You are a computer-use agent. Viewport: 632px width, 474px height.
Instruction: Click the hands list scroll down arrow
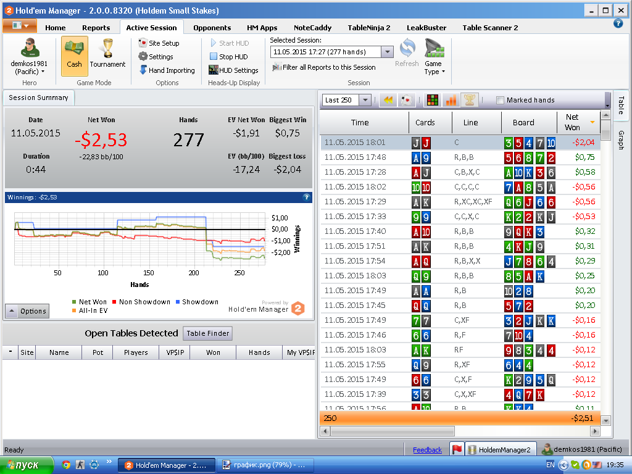(x=605, y=420)
